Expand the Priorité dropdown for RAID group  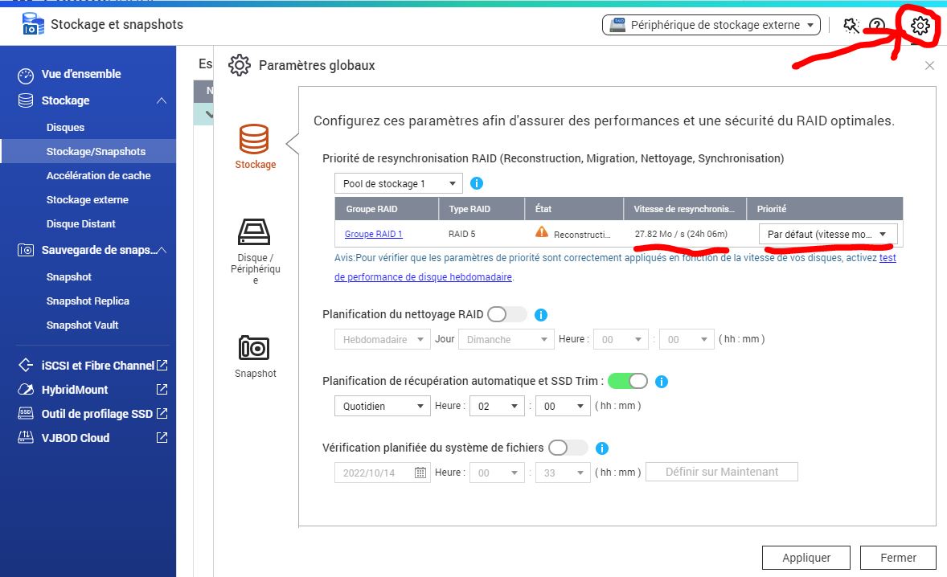(x=827, y=234)
